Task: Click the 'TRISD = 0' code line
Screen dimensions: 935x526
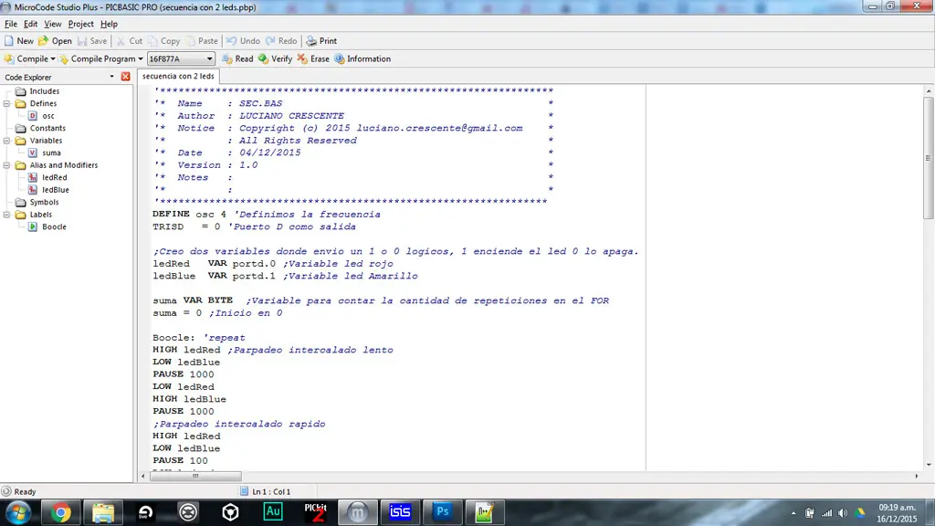Action: point(254,226)
